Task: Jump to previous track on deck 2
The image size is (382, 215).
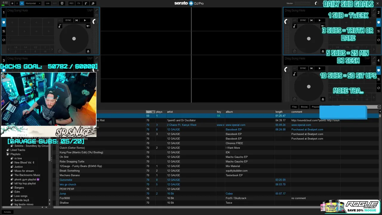Action: (x=311, y=20)
